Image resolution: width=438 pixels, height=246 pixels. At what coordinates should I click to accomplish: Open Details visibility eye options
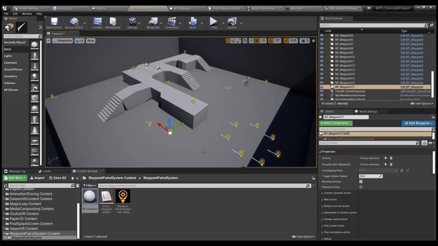coord(431,143)
